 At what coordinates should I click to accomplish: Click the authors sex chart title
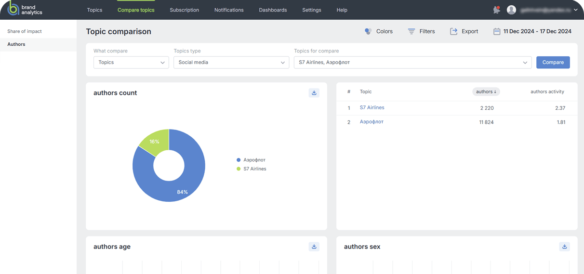pyautogui.click(x=362, y=247)
